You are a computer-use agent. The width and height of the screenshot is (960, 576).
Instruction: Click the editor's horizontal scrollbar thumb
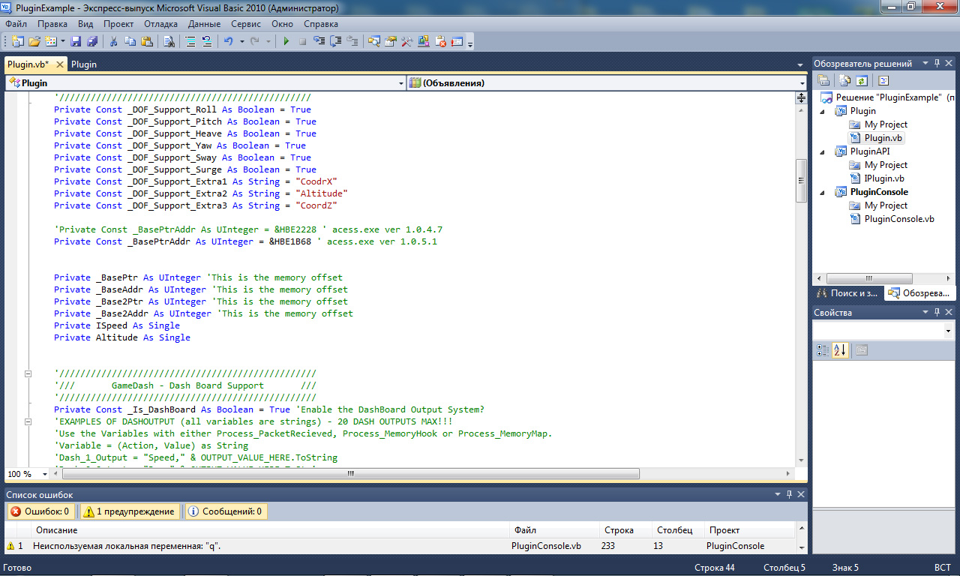pos(349,474)
